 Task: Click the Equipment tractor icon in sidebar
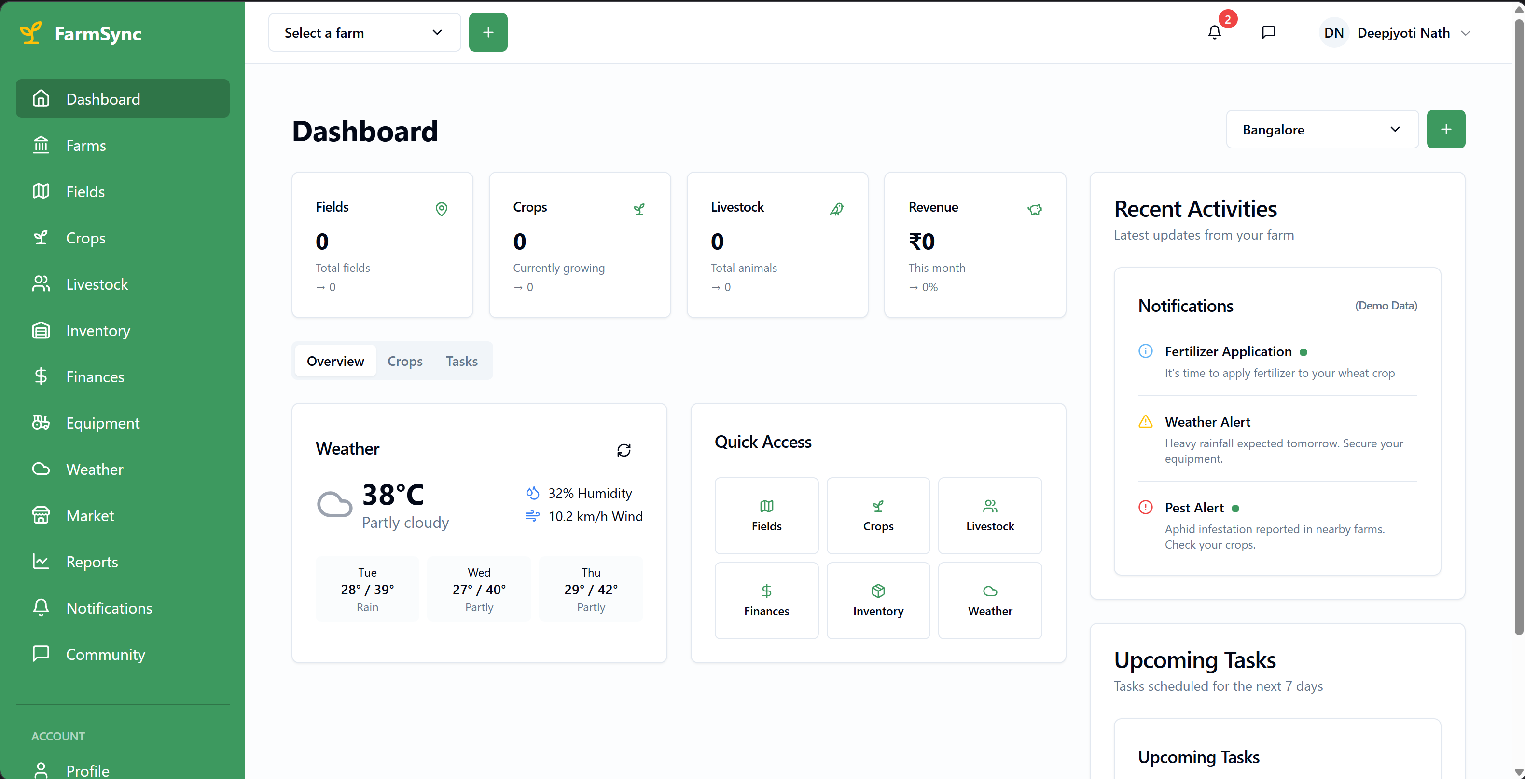[41, 422]
